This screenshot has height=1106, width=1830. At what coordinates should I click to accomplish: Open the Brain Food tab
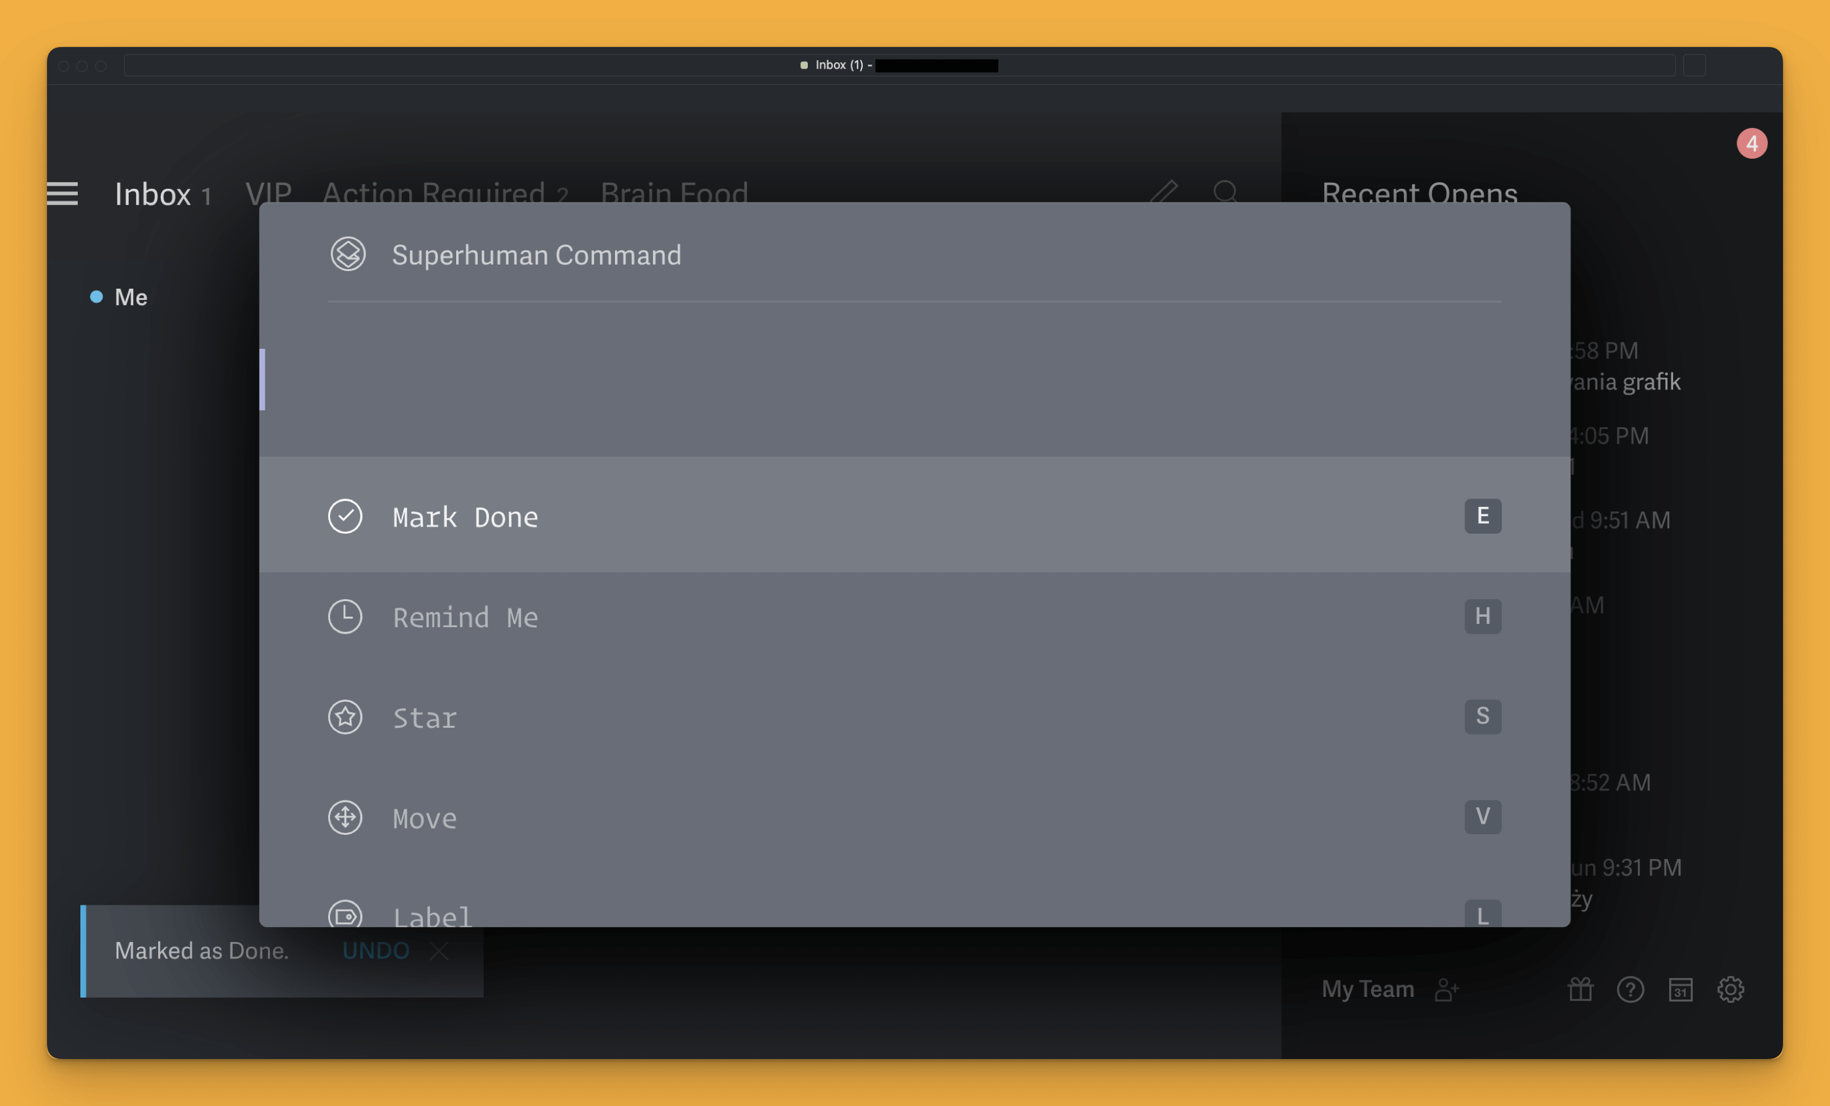674,192
